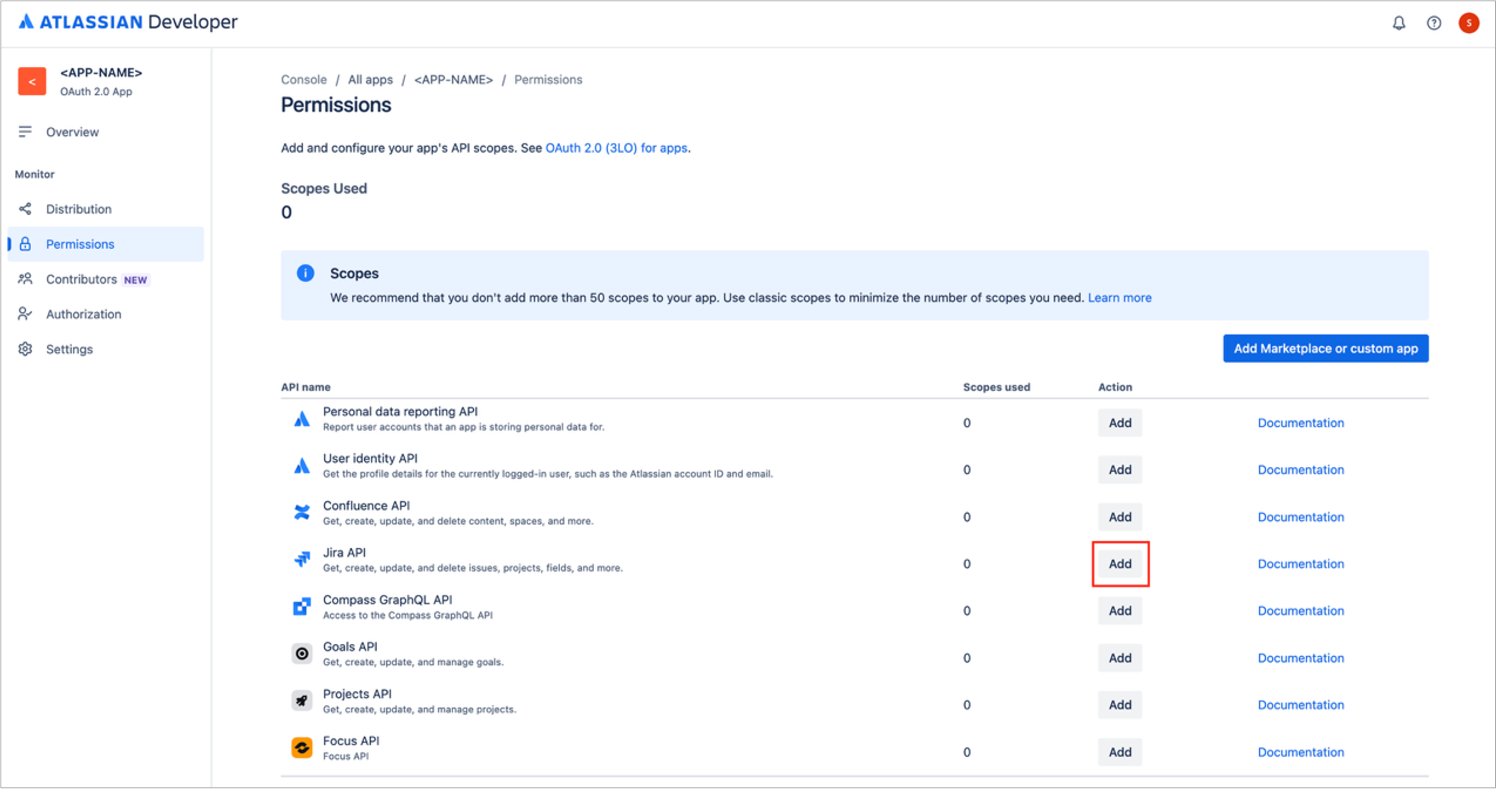Open the notifications bell
This screenshot has width=1498, height=791.
pyautogui.click(x=1399, y=23)
